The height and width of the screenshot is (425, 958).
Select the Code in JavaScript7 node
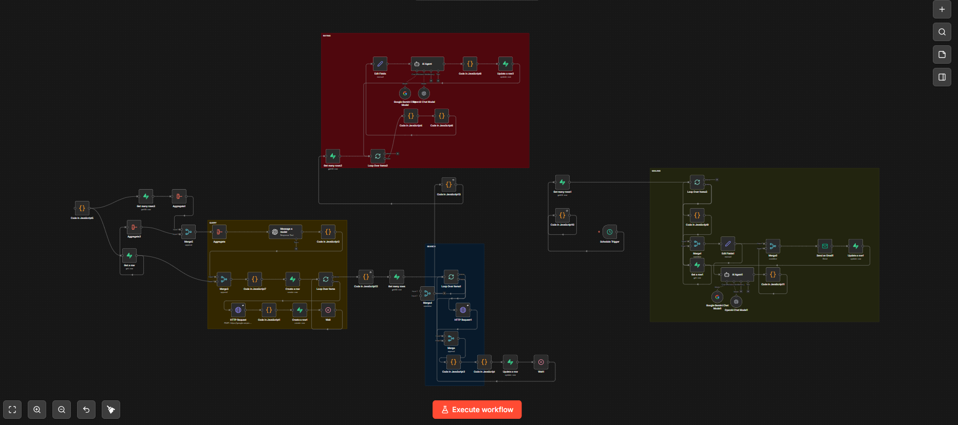click(255, 279)
